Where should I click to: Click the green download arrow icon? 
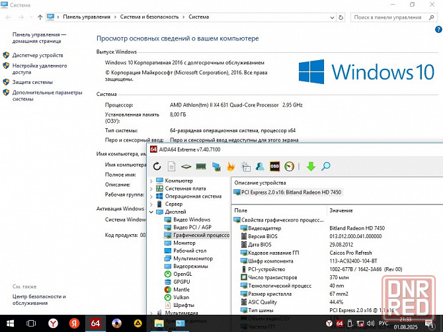pos(311,166)
